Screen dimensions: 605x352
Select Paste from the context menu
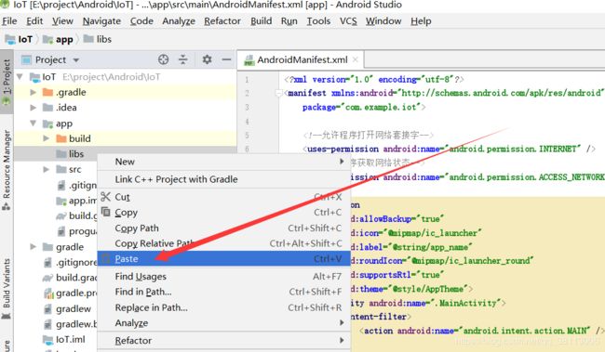[x=223, y=259]
